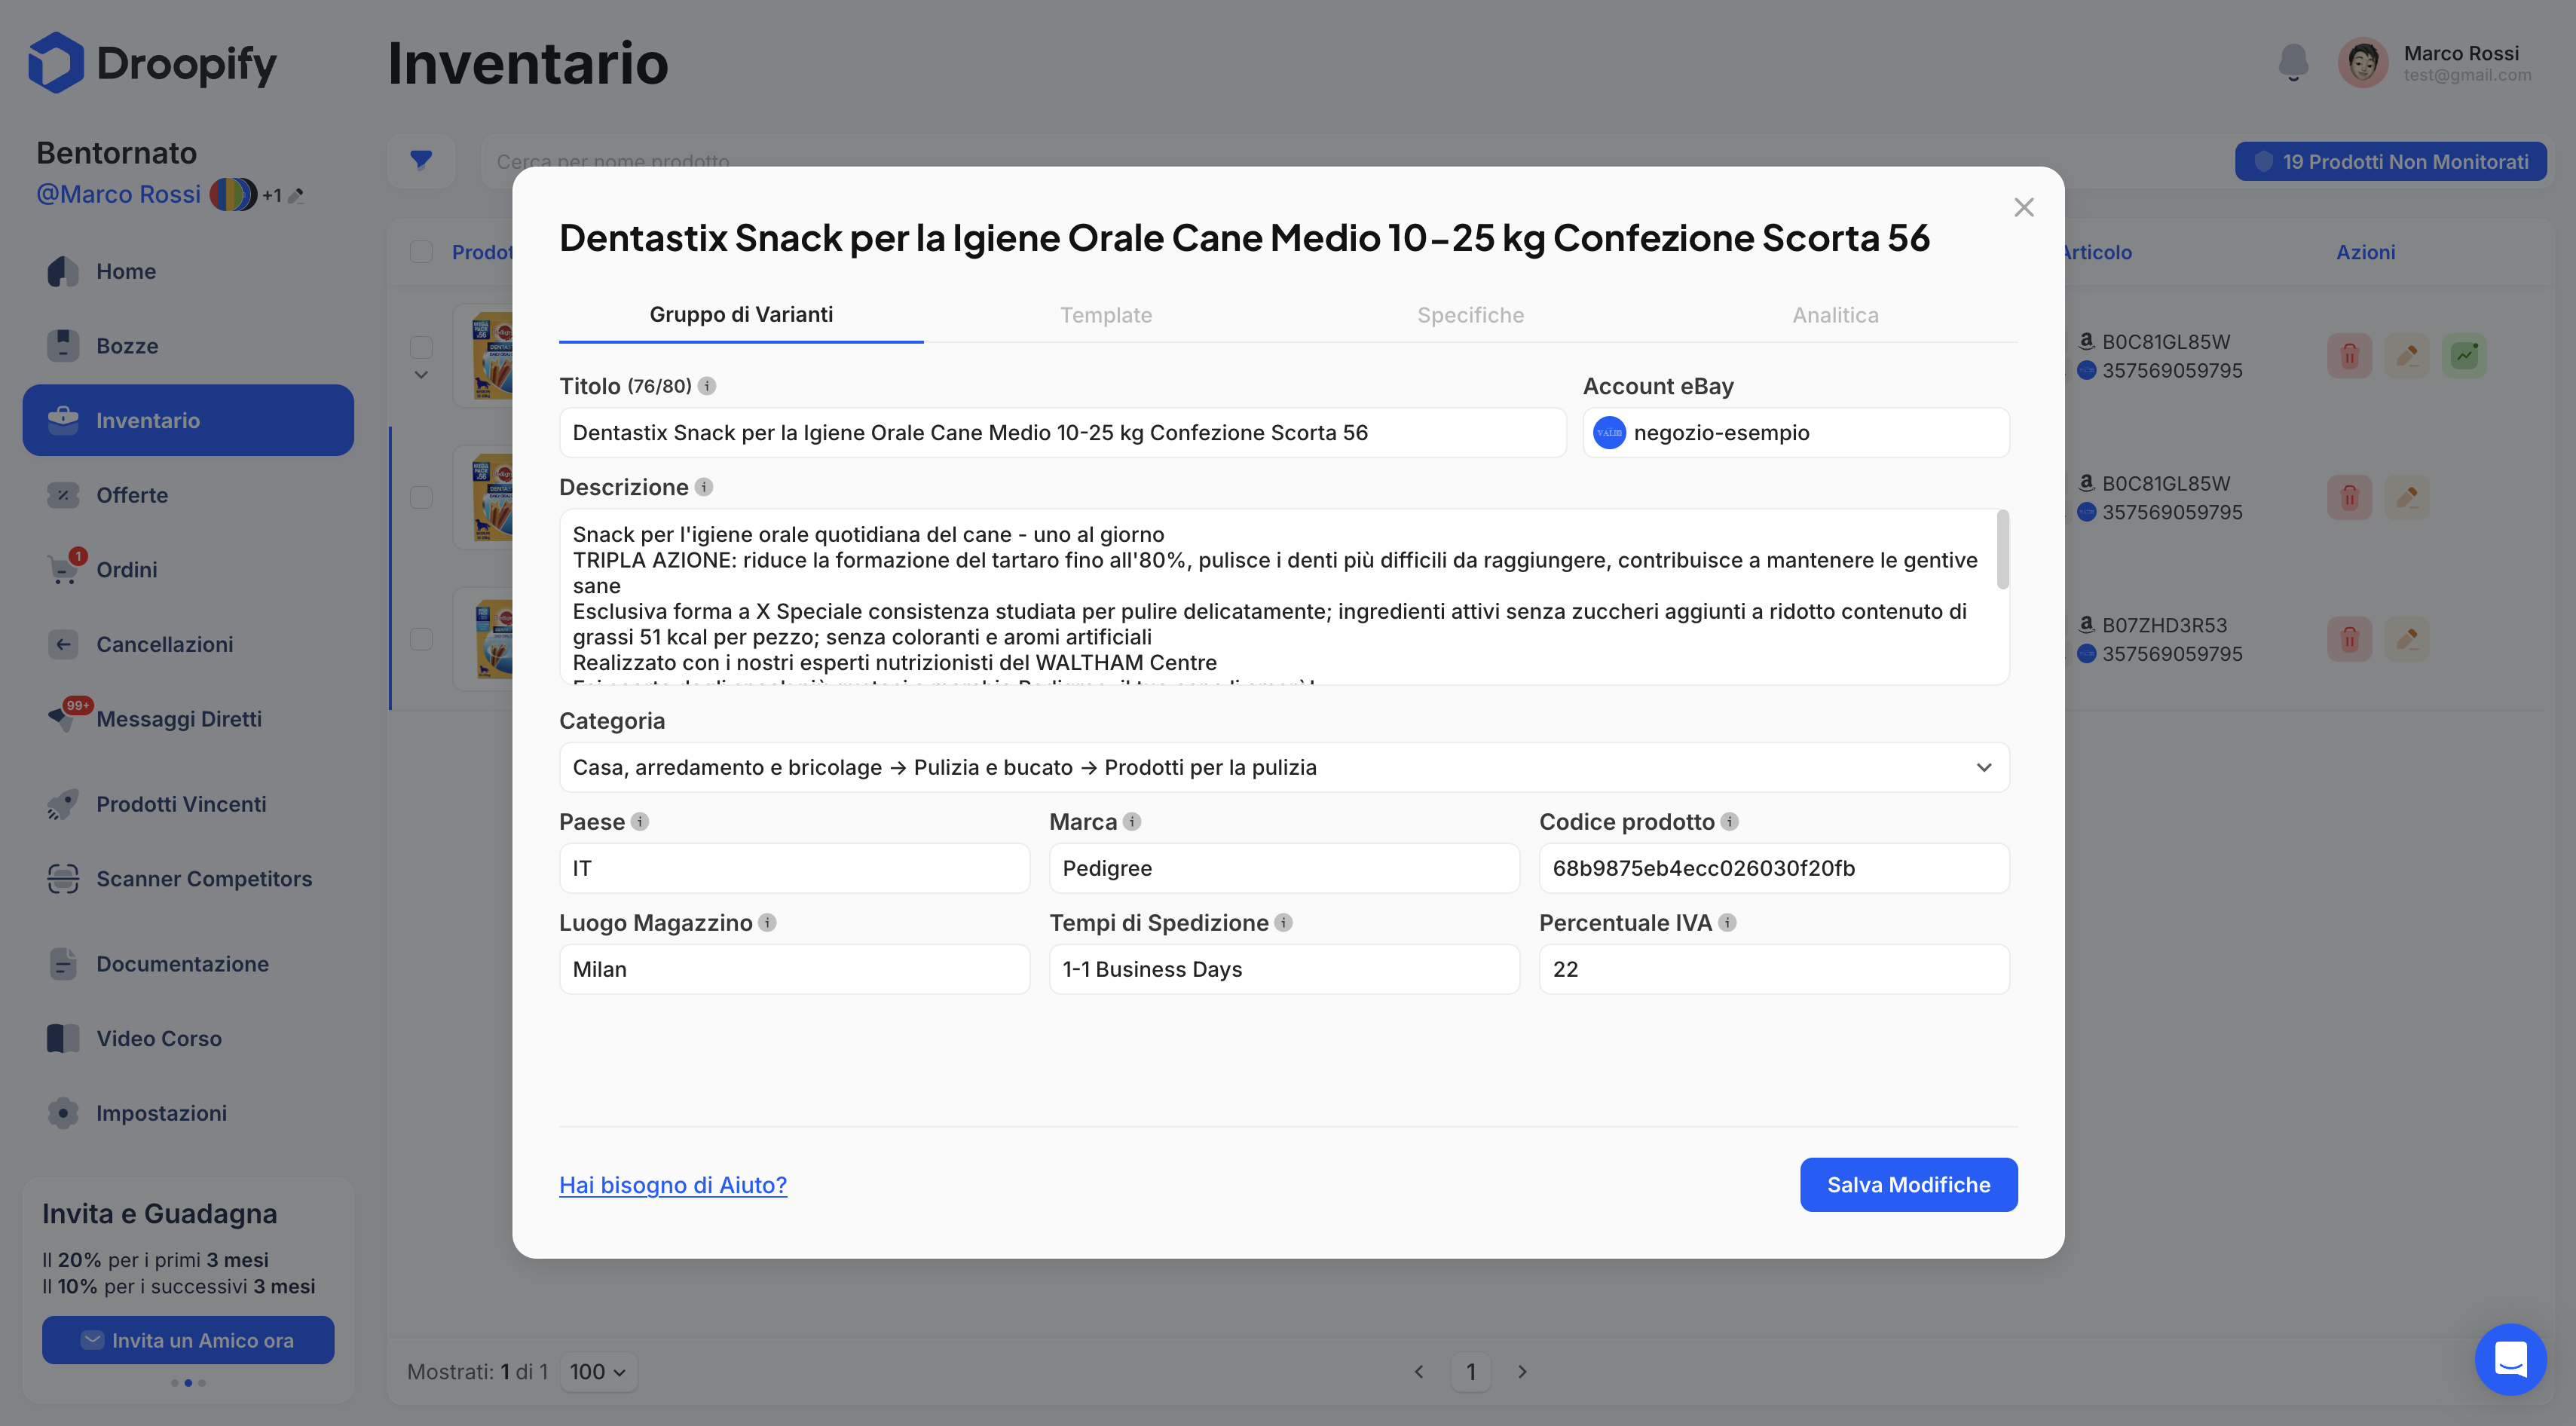The width and height of the screenshot is (2576, 1426).
Task: Click the Marca Pedigree input field
Action: click(1284, 869)
